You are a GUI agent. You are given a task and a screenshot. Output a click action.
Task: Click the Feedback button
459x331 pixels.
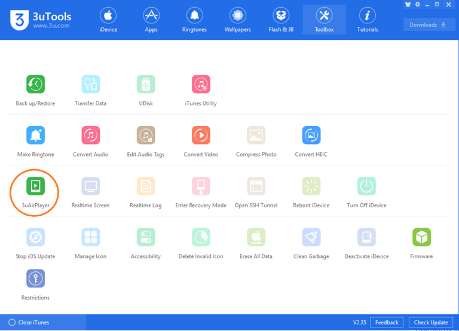point(386,323)
